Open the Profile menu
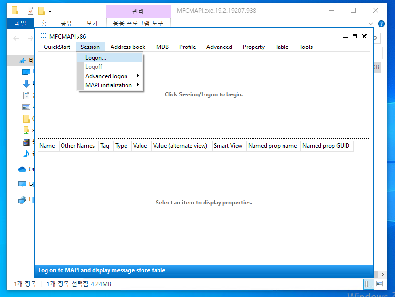395x297 pixels. pyautogui.click(x=188, y=47)
